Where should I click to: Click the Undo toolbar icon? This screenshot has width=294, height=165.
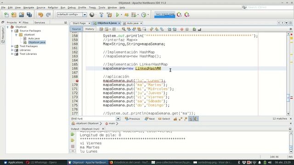pyautogui.click(x=41, y=15)
